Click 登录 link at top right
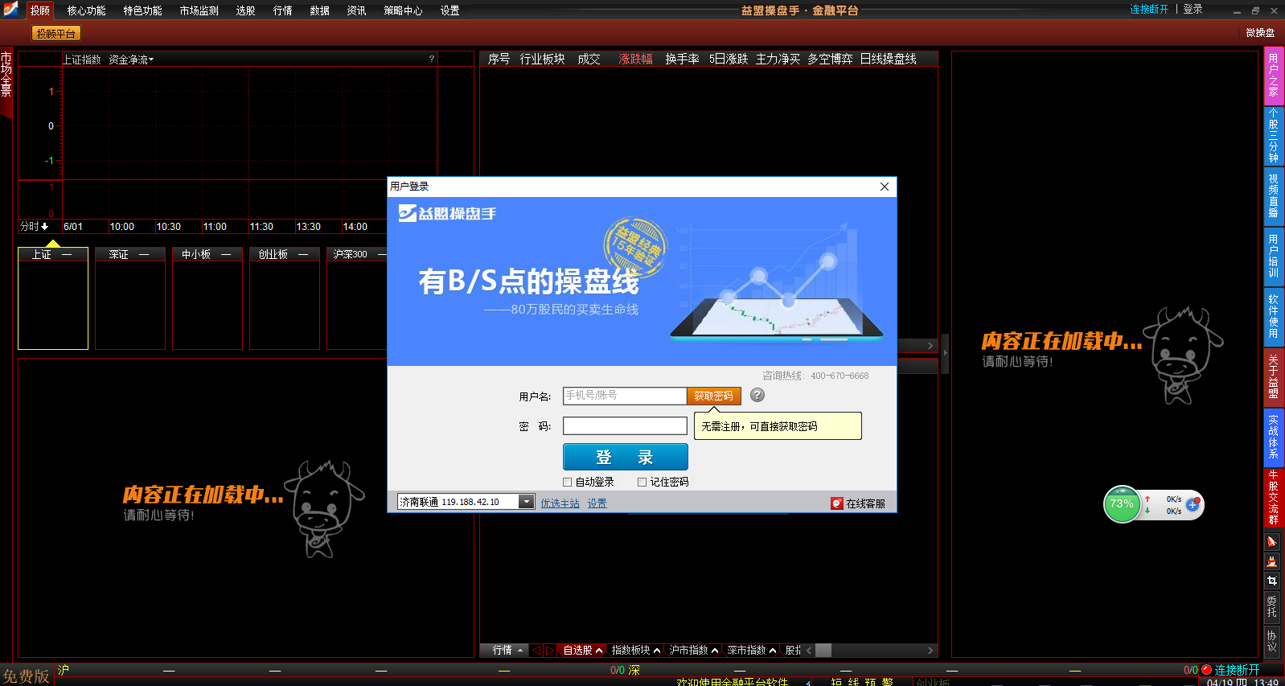Image resolution: width=1285 pixels, height=686 pixels. (1193, 9)
